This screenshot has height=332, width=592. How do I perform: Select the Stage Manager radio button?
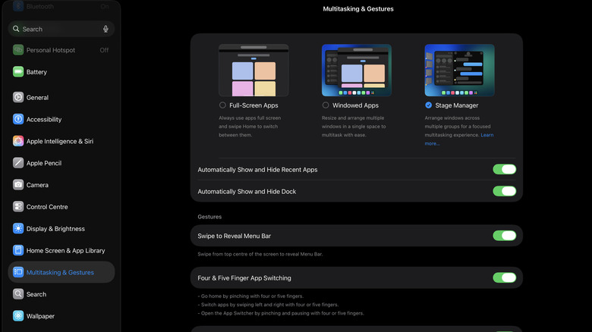(x=428, y=105)
